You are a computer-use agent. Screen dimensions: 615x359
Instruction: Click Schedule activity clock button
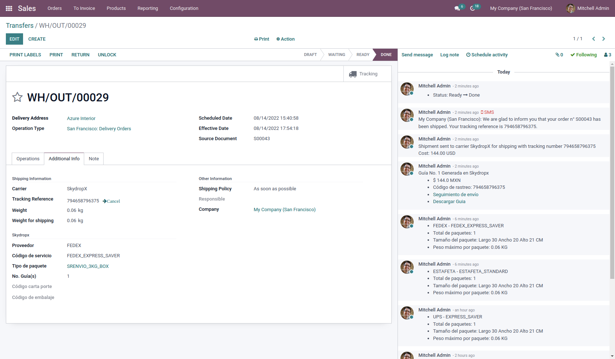point(487,55)
